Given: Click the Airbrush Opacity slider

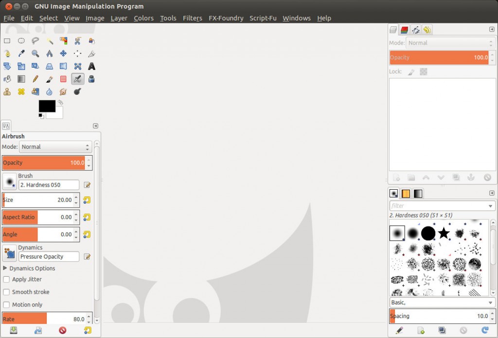Looking at the screenshot, I should (44, 162).
